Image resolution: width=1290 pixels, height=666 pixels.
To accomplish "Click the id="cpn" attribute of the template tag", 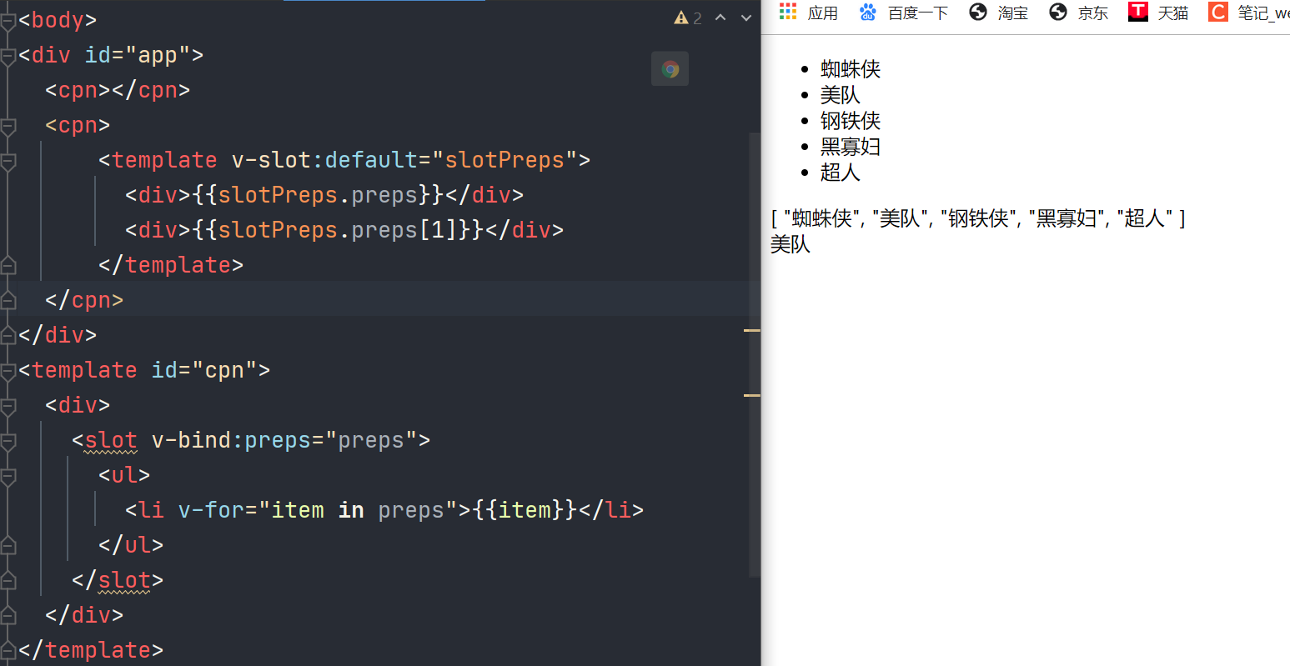I will tap(205, 370).
